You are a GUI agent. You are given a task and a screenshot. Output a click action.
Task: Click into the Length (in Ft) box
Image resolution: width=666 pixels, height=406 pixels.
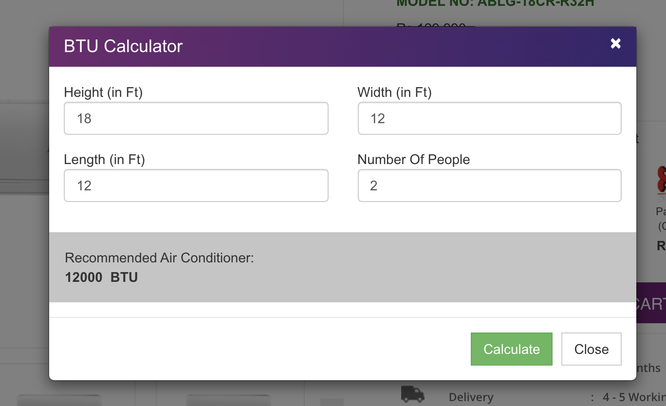[x=196, y=185]
